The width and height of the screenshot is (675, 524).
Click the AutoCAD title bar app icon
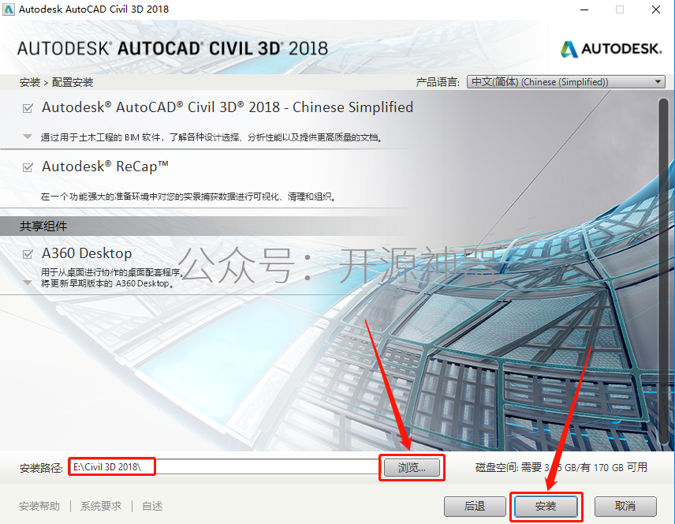9,9
